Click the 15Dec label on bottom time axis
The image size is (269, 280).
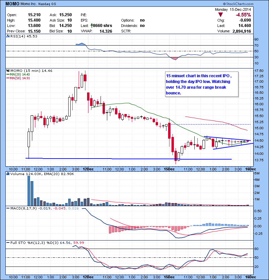pyautogui.click(x=169, y=277)
